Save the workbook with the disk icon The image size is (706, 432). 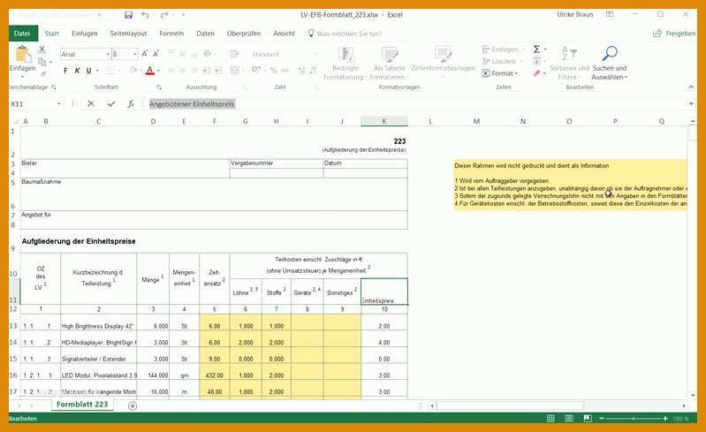coord(128,15)
